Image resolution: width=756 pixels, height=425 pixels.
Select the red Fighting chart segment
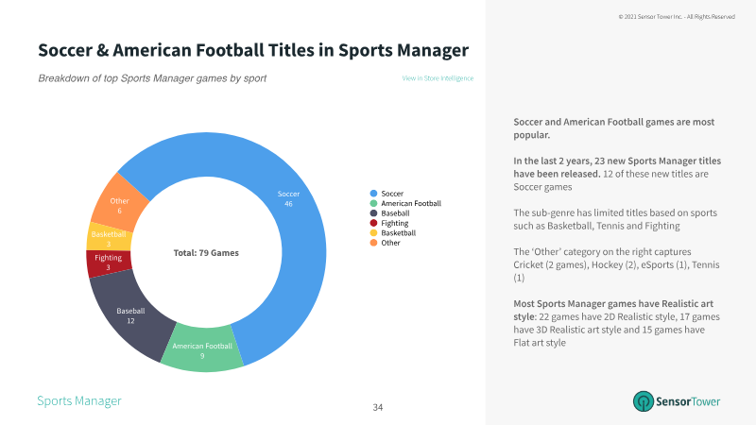click(109, 263)
